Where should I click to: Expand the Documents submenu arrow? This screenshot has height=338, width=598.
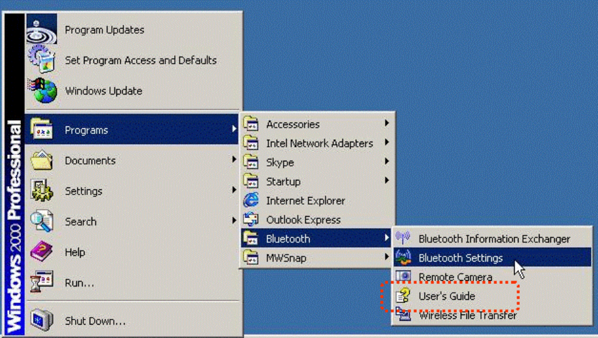click(234, 159)
